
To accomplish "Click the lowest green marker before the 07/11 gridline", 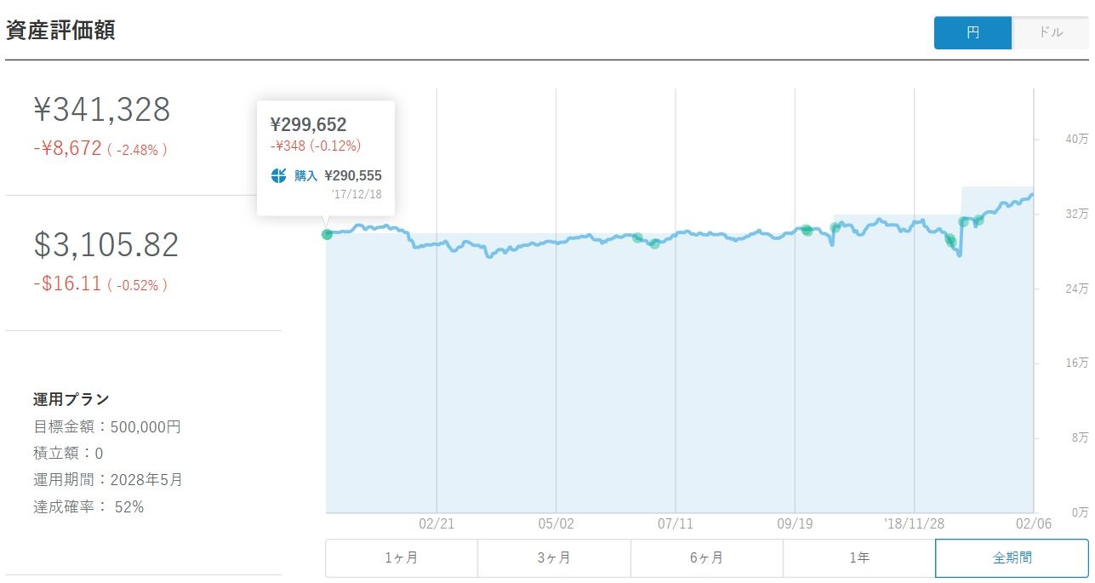I will (654, 243).
